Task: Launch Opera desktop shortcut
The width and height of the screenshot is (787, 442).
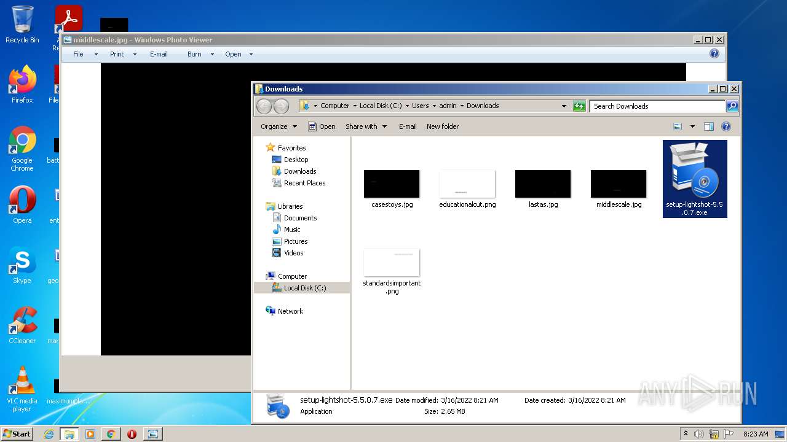Action: (x=22, y=205)
